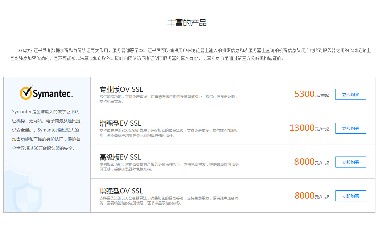
Task: Buy the 高级版EV SSL certificate
Action: point(350,162)
